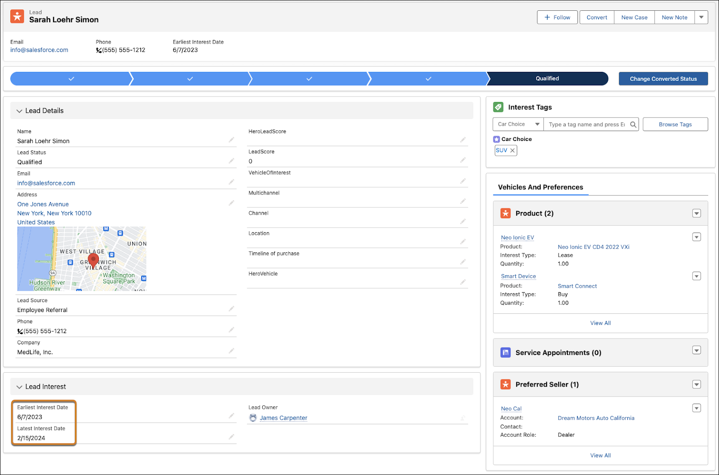Open the Product (2) section dropdown menu
Image resolution: width=719 pixels, height=475 pixels.
697,213
